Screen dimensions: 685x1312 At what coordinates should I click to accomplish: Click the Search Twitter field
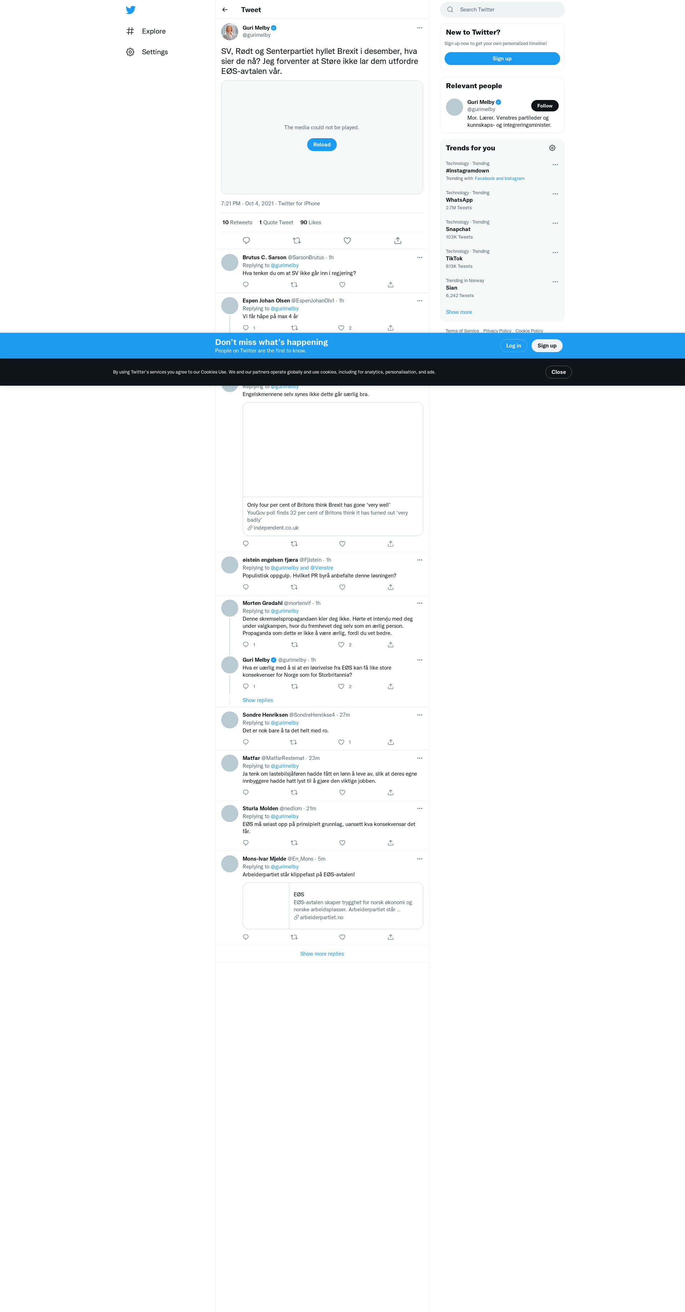[502, 10]
